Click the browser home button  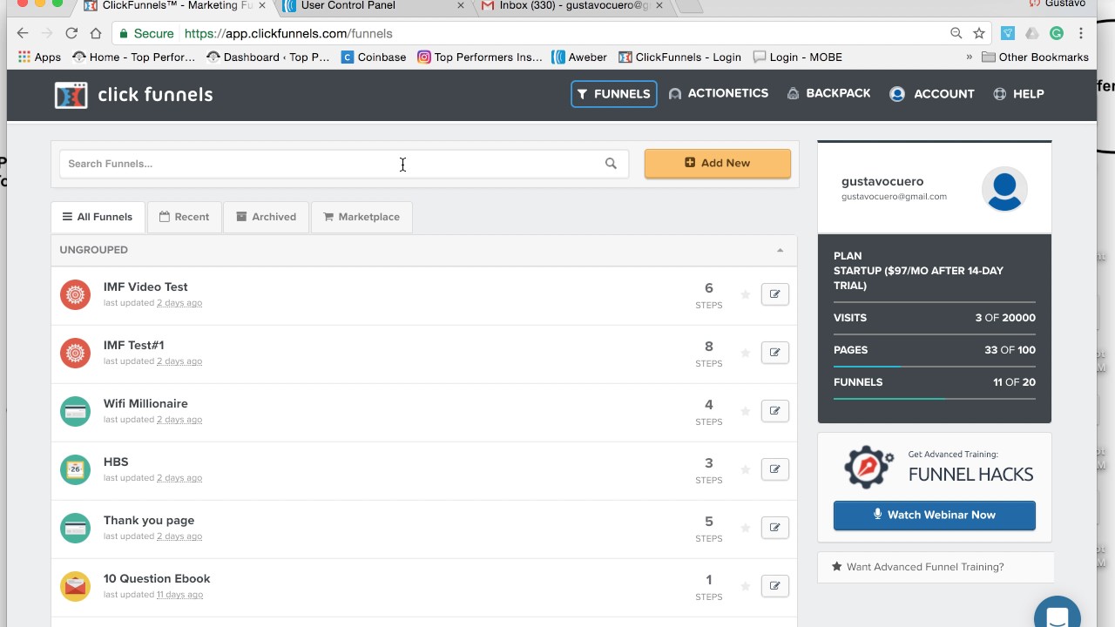(96, 33)
